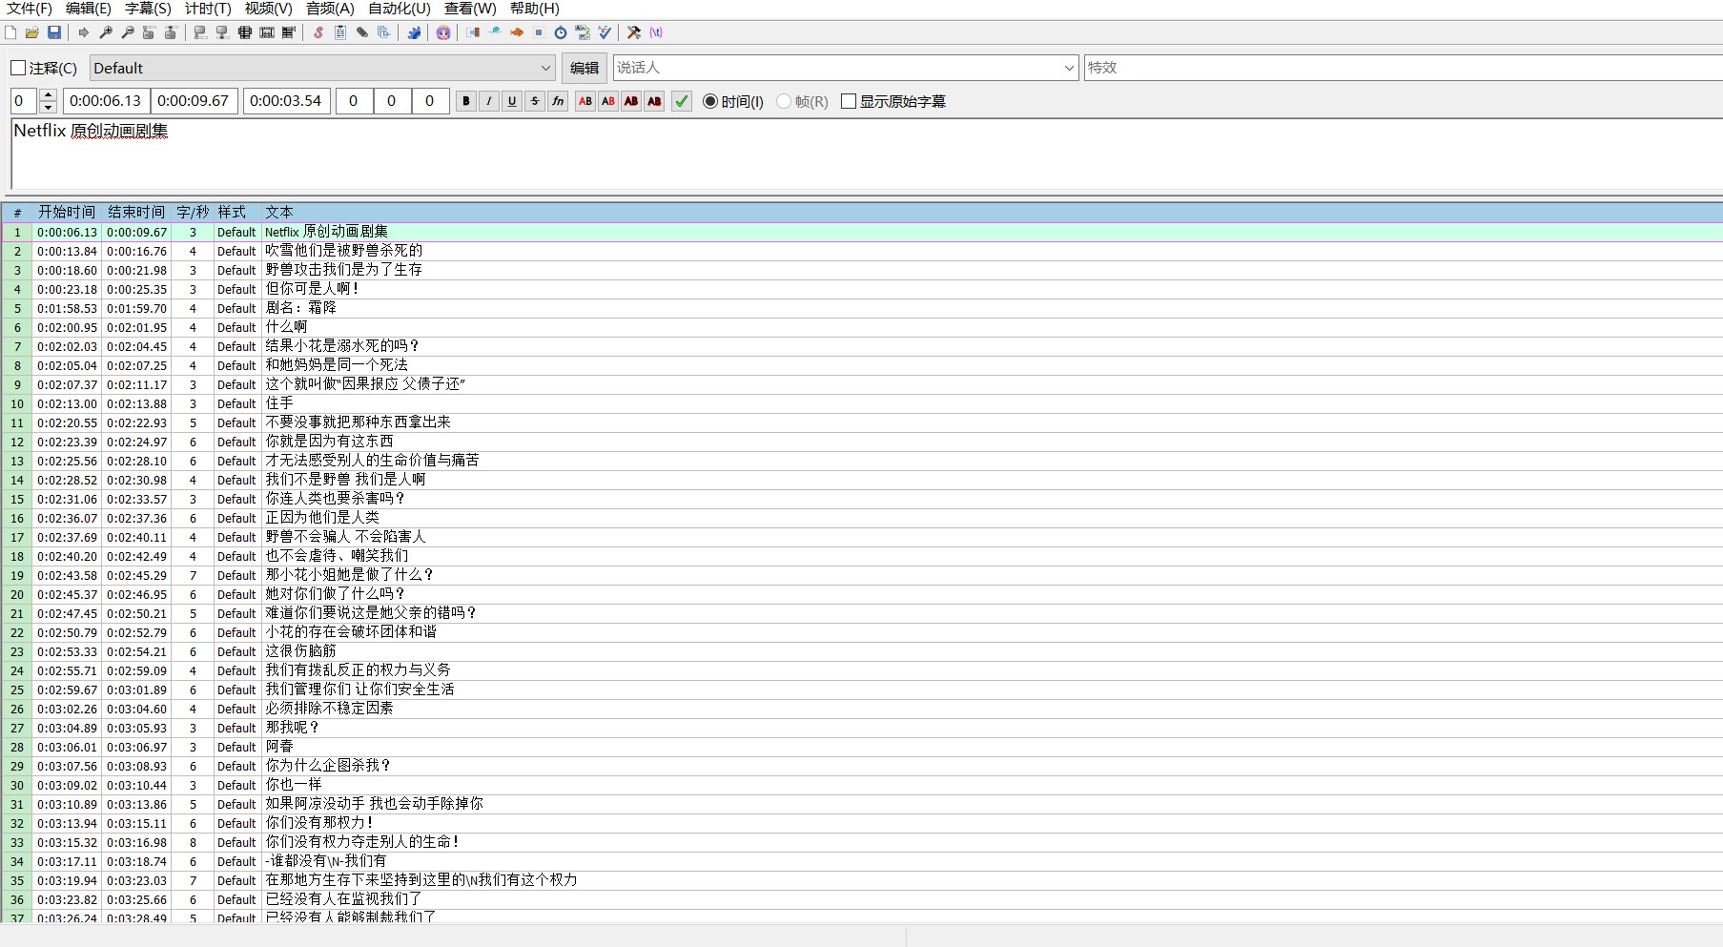Decrease layer number with down spinner

coord(49,107)
